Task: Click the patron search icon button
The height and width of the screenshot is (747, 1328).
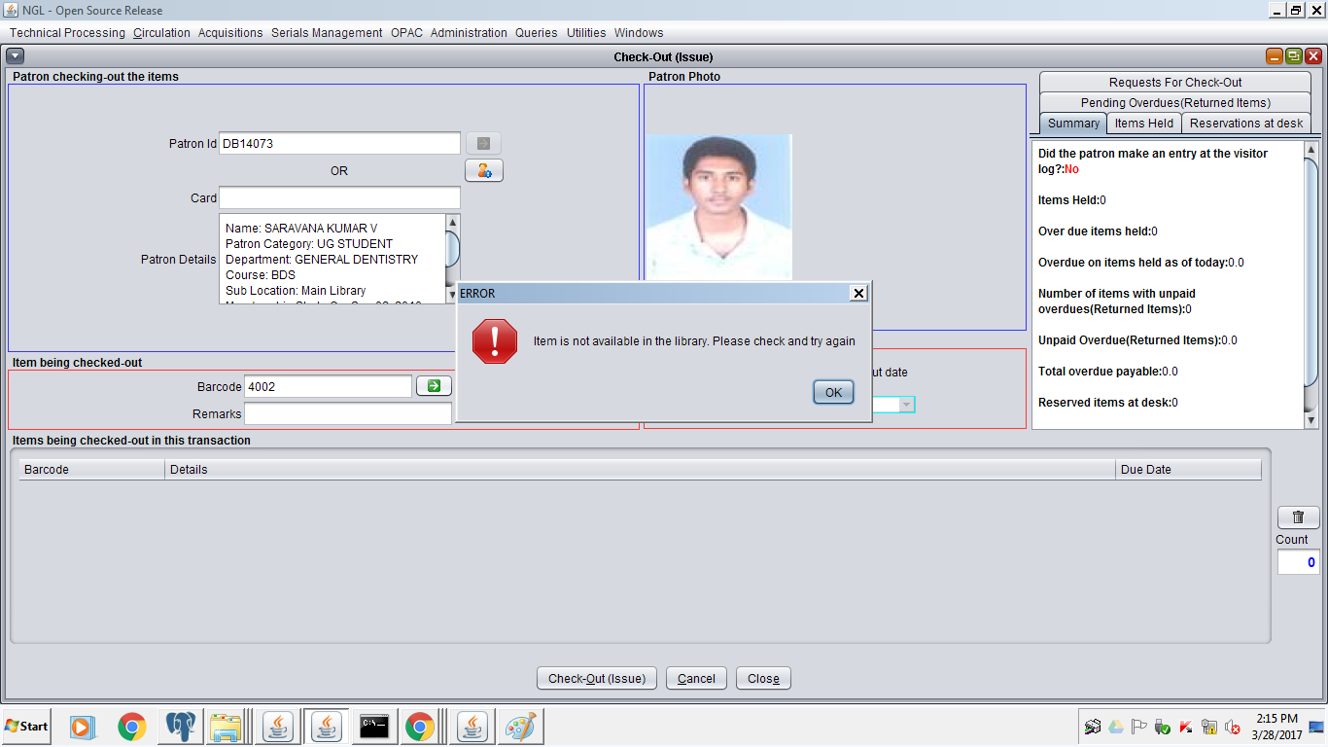Action: point(483,170)
